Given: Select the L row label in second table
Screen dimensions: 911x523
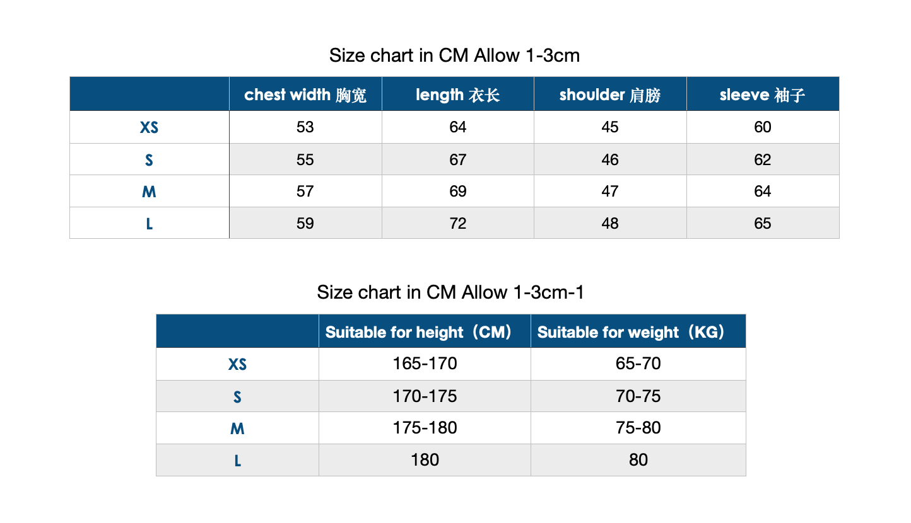Looking at the screenshot, I should 238,460.
